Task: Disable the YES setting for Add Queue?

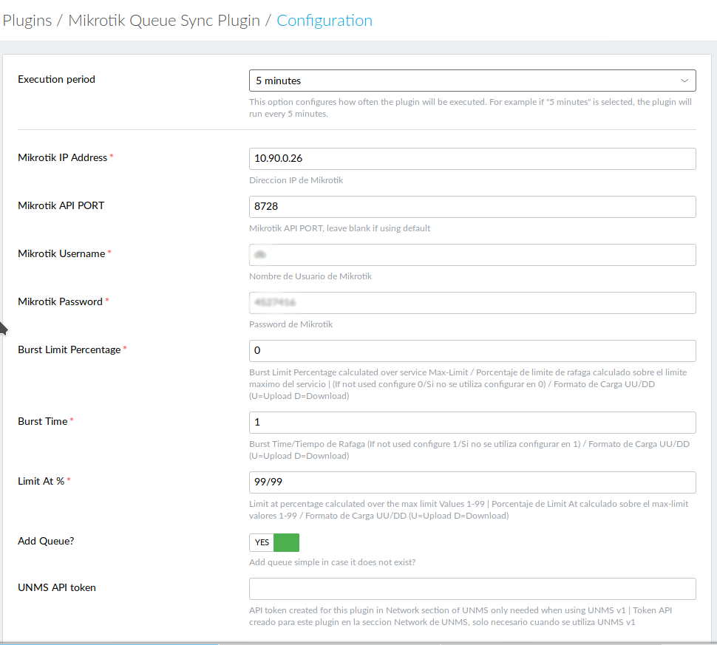Action: (274, 542)
